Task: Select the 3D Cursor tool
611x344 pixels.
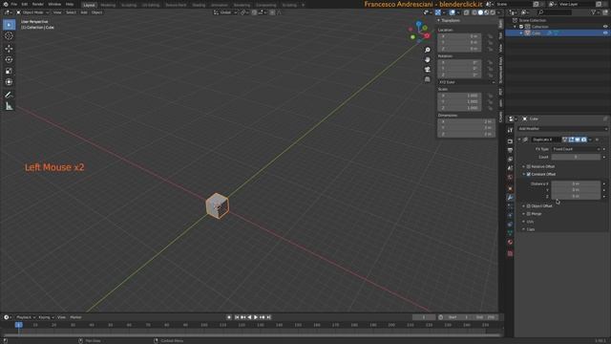Action: tap(9, 36)
